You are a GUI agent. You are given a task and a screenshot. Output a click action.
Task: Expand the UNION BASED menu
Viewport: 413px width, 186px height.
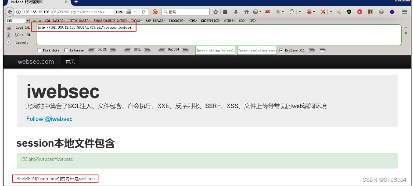coord(79,21)
